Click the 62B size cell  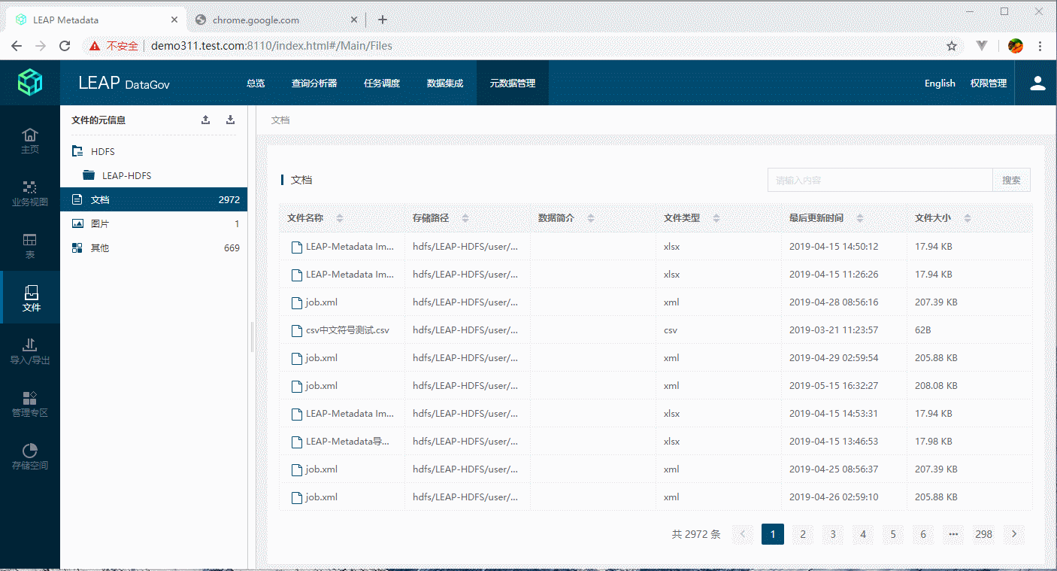pyautogui.click(x=923, y=330)
